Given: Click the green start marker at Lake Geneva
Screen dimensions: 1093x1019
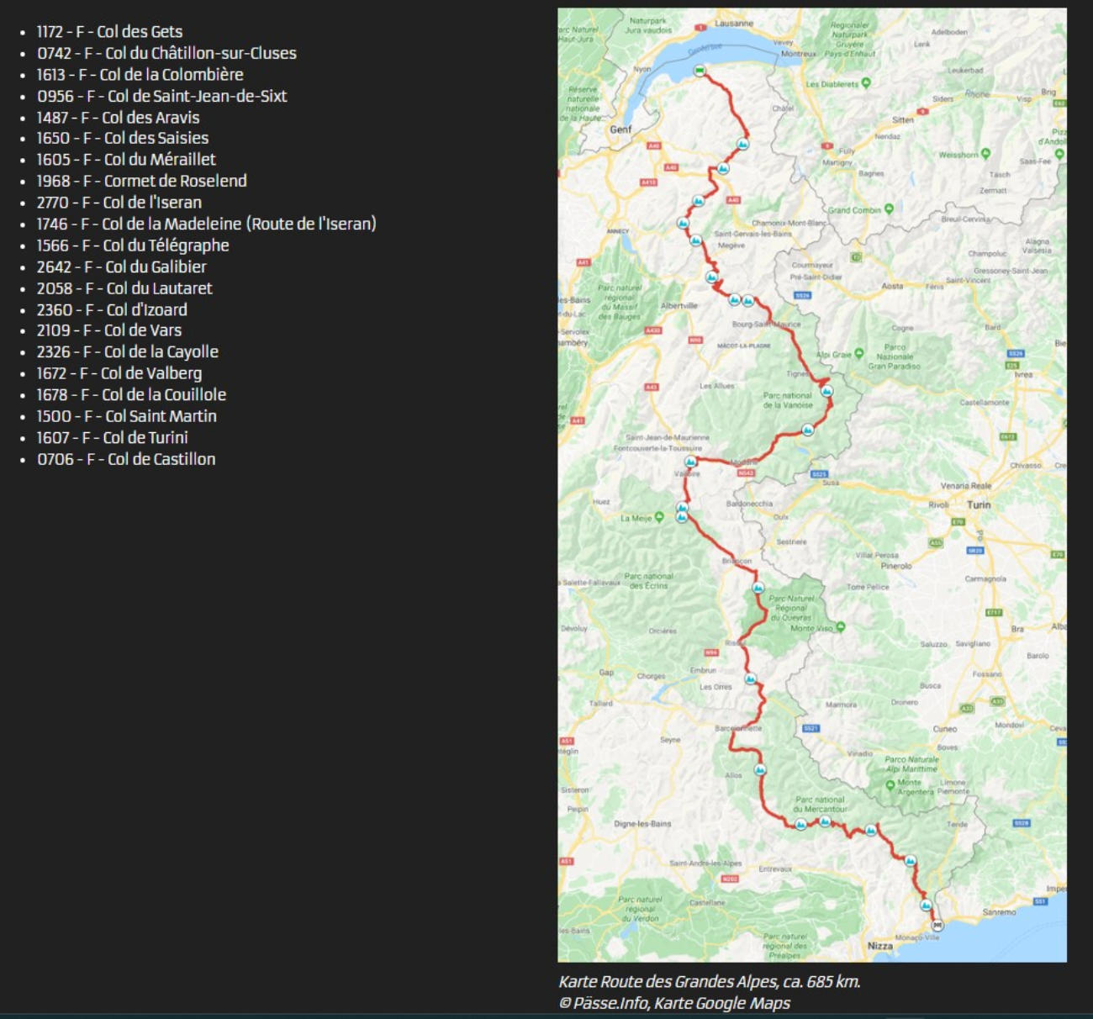Looking at the screenshot, I should (699, 71).
